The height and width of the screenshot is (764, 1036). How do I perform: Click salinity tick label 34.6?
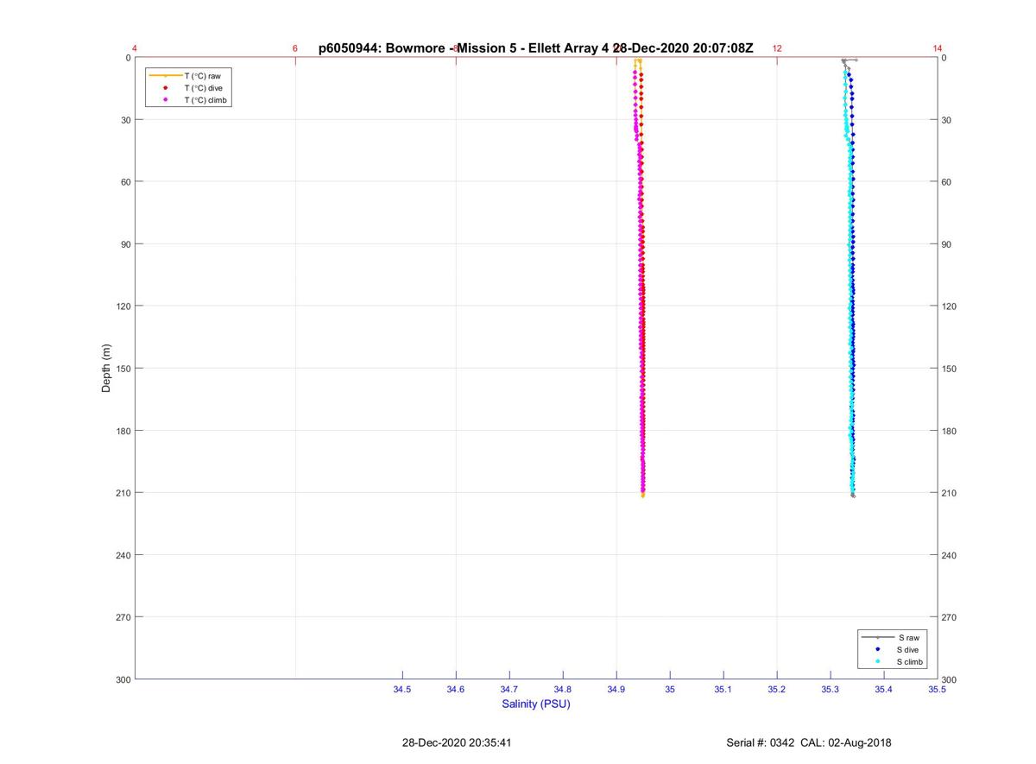456,689
